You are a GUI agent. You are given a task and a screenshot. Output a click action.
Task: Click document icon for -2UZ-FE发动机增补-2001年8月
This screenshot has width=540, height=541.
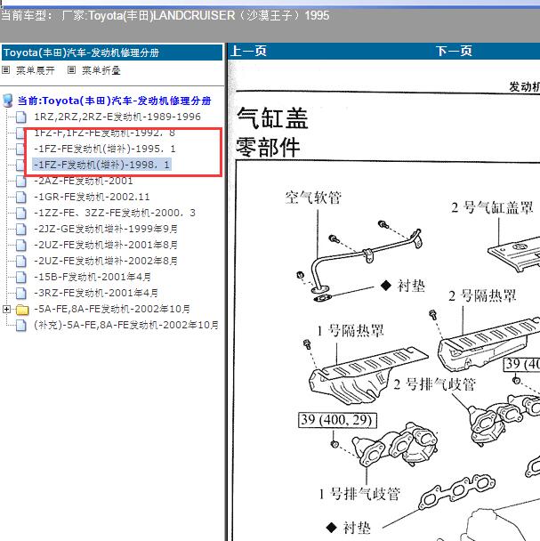21,245
